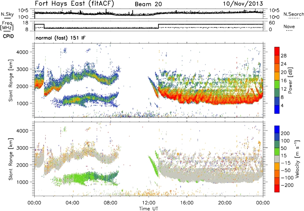Click the '60' Nave axis value

272,23
